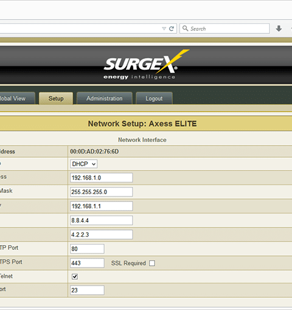The height and width of the screenshot is (310, 292).
Task: Click the subnet mask field 255.255.255.0
Action: tap(102, 192)
